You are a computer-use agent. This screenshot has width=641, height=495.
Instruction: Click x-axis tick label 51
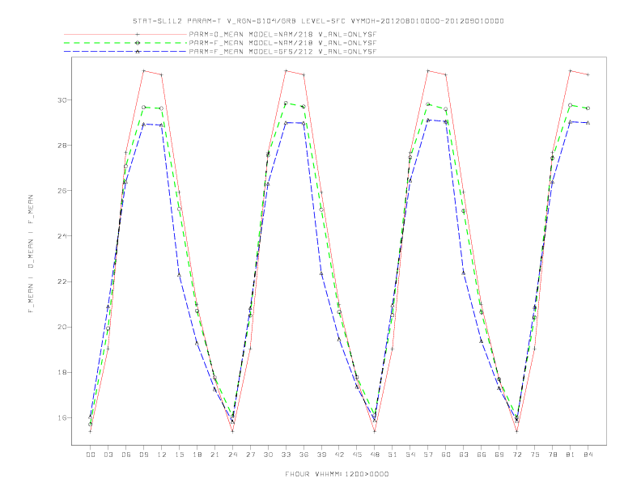(393, 455)
